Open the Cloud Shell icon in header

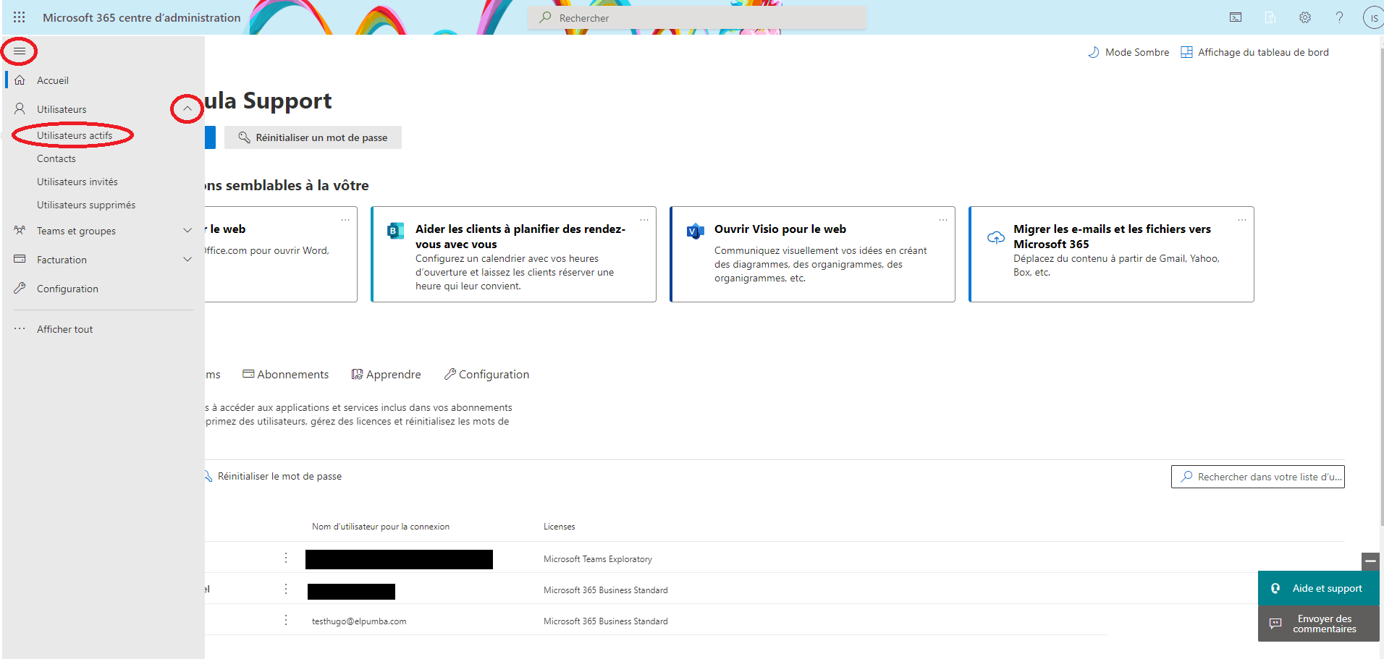click(1236, 17)
